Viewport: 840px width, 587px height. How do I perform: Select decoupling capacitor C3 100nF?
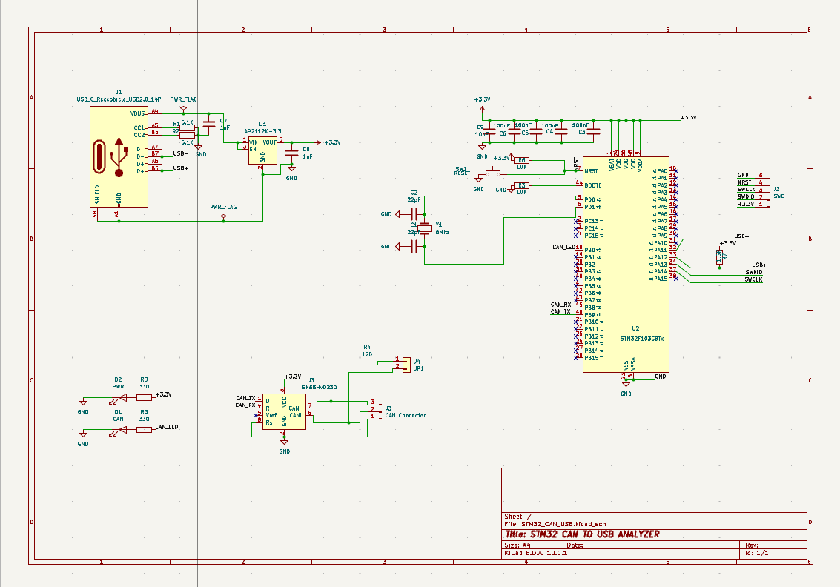593,131
